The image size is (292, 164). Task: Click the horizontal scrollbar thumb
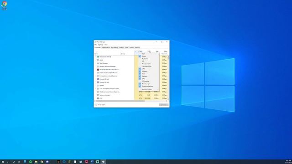(120, 101)
